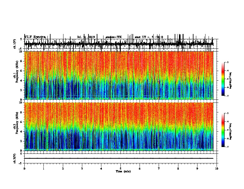Click the "7" minute tick label
The height and width of the screenshot is (189, 244).
pyautogui.click(x=159, y=169)
